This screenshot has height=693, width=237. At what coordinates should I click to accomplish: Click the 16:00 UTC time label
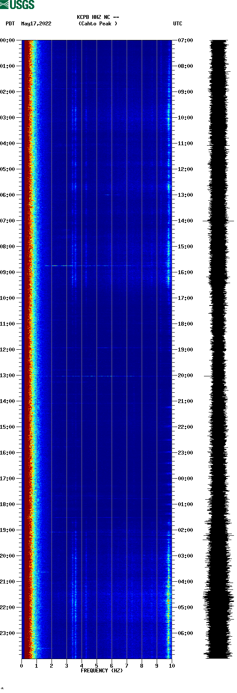tap(185, 272)
